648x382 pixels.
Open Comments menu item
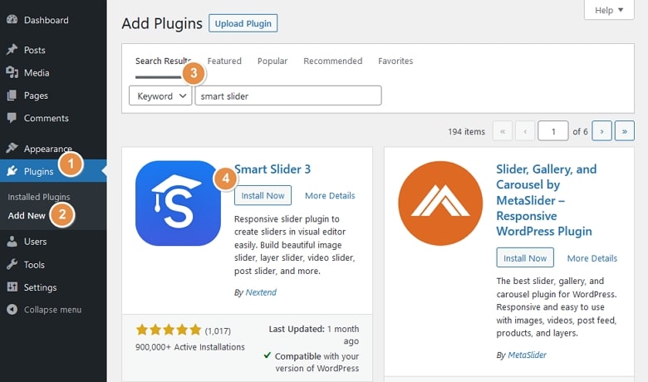coord(47,118)
